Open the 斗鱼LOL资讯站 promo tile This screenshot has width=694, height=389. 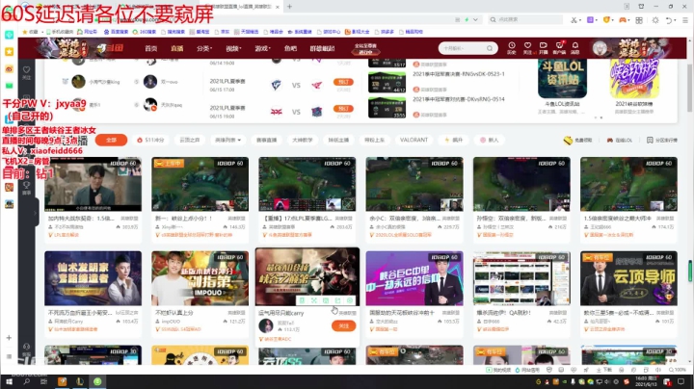(562, 80)
